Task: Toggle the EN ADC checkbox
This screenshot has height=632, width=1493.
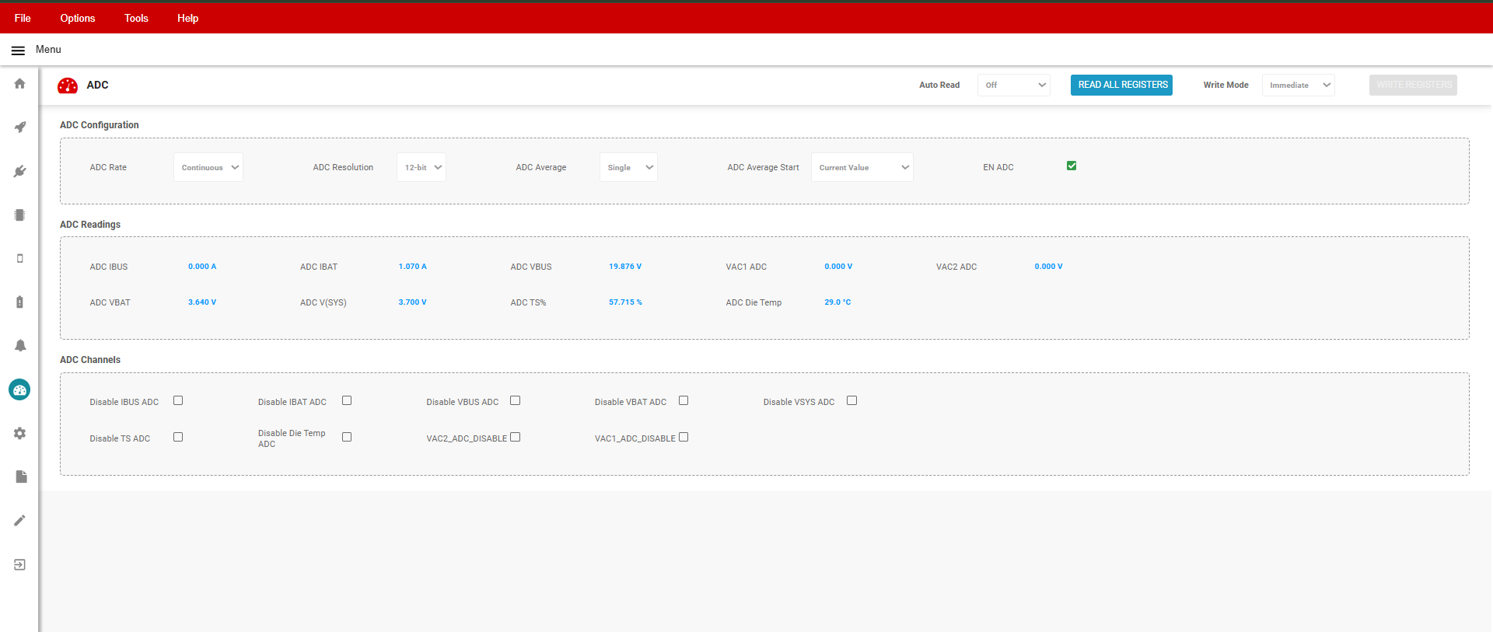Action: point(1072,166)
